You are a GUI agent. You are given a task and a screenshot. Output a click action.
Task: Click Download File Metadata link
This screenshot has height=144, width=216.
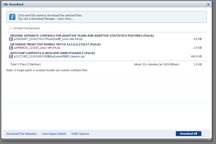22,134
